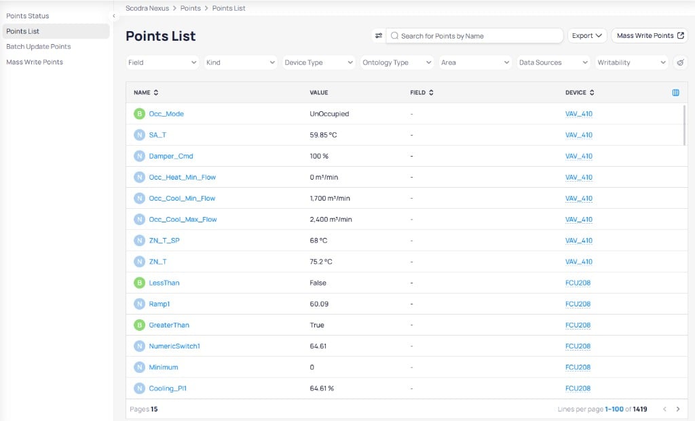Sort by the NAME column arrows
The height and width of the screenshot is (421, 695).
point(156,92)
